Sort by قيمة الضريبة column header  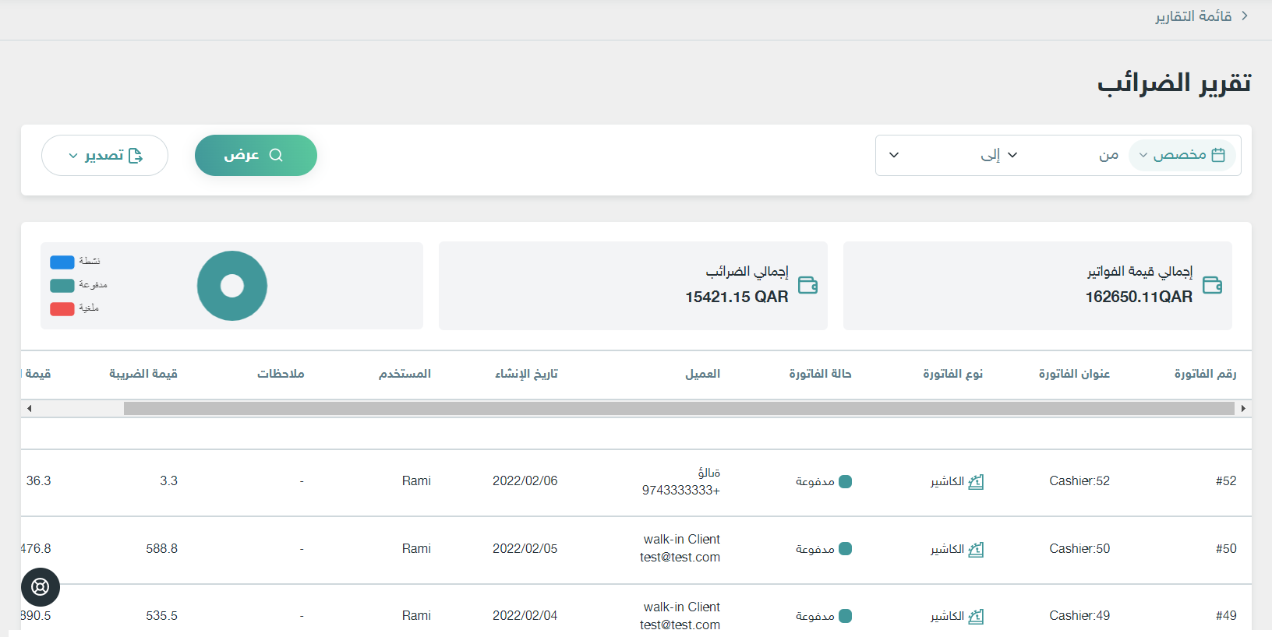143,374
